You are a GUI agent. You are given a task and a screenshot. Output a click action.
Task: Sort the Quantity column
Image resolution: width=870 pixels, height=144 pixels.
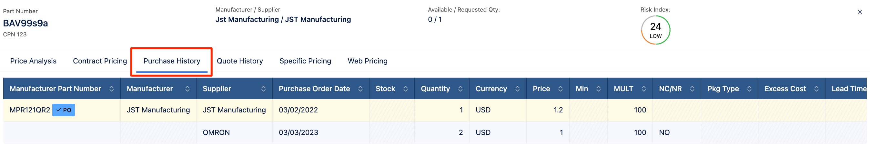[460, 89]
